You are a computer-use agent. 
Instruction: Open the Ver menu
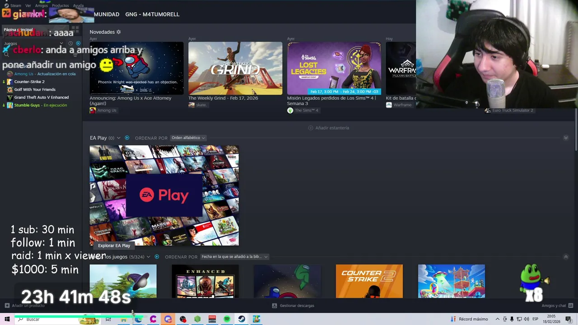(28, 5)
